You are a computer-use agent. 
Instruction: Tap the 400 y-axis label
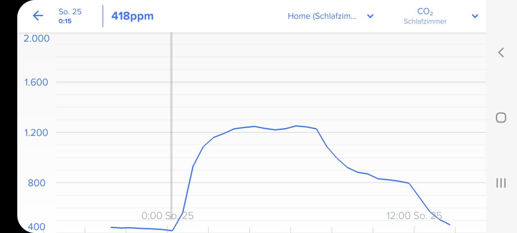pyautogui.click(x=36, y=227)
